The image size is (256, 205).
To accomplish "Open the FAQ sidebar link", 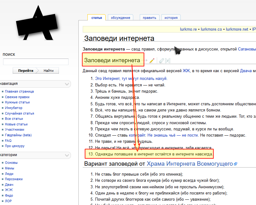I will point(8,141).
